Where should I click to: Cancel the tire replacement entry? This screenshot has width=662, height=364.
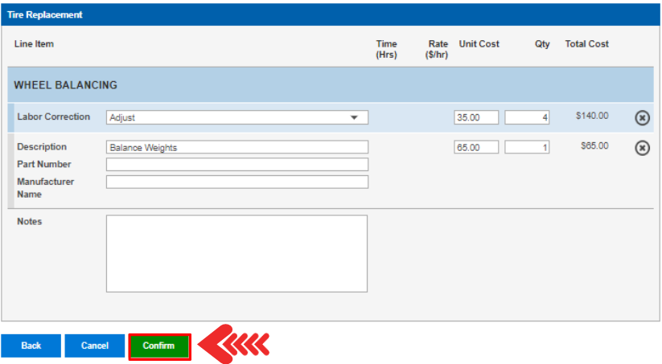pyautogui.click(x=95, y=346)
